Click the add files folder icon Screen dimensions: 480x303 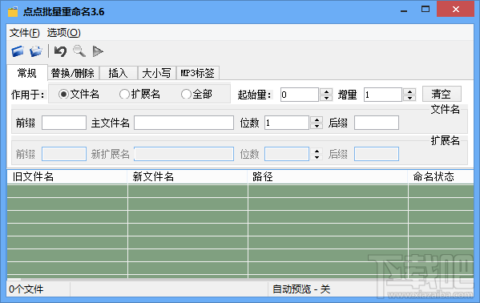18,51
